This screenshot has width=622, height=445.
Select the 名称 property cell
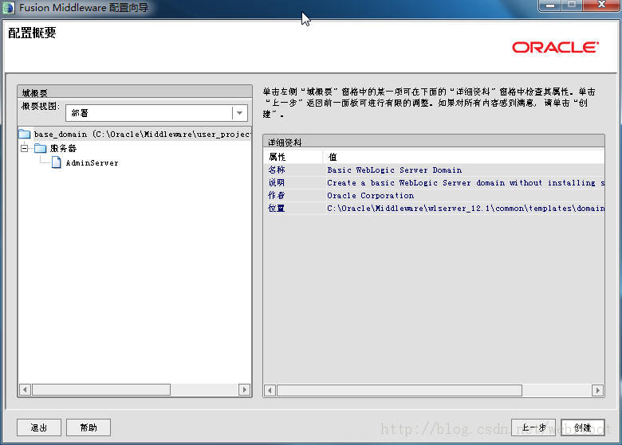(277, 170)
